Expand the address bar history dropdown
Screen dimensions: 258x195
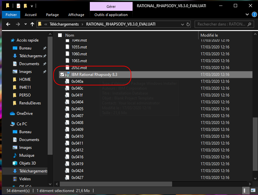[182, 25]
